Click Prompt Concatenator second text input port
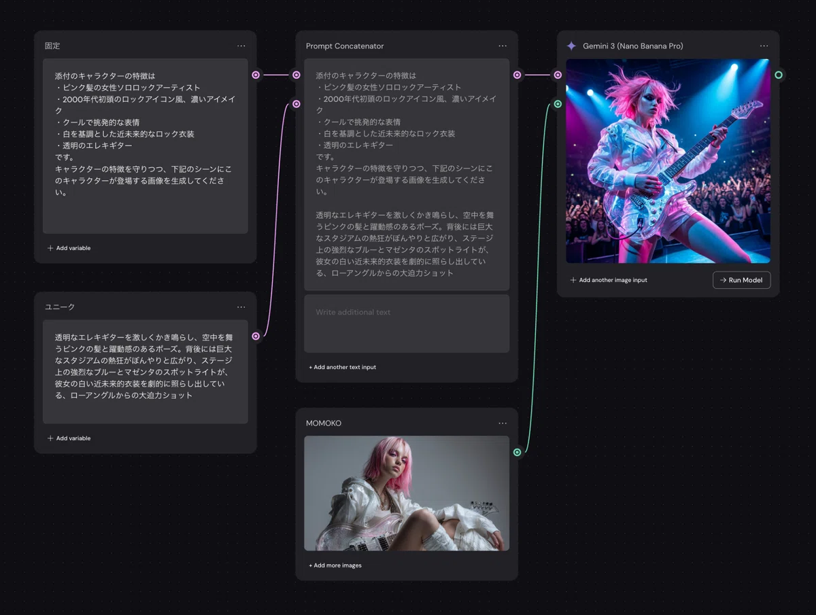The width and height of the screenshot is (816, 615). coord(296,104)
